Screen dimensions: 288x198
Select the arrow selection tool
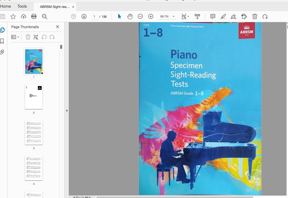(119, 16)
